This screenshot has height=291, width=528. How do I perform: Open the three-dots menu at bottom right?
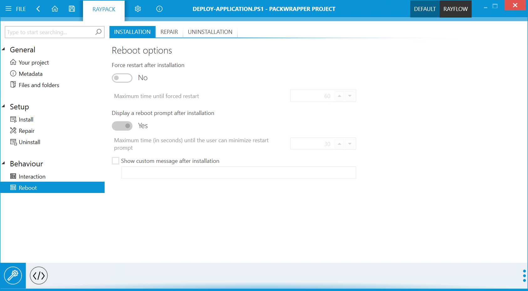click(524, 276)
